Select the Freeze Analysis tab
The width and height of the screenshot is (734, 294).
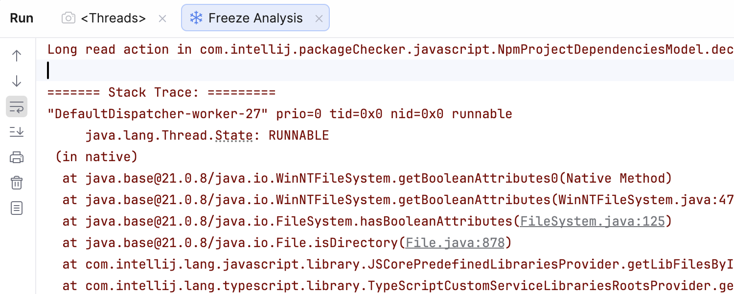click(x=255, y=19)
